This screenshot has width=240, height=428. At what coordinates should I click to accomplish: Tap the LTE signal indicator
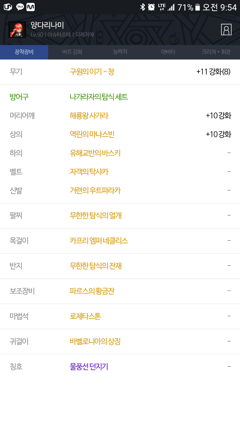(162, 7)
